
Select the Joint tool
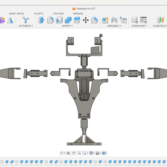click(114, 20)
